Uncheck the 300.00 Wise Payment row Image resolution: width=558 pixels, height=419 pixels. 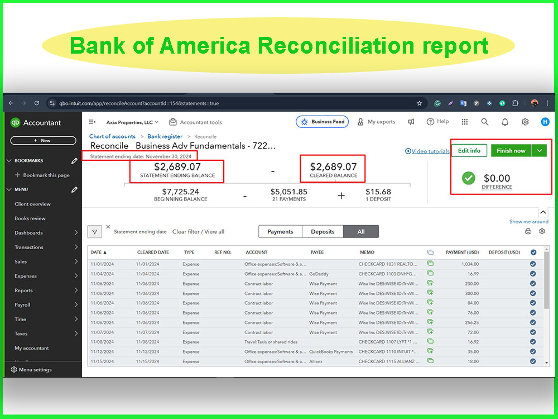pyautogui.click(x=533, y=293)
